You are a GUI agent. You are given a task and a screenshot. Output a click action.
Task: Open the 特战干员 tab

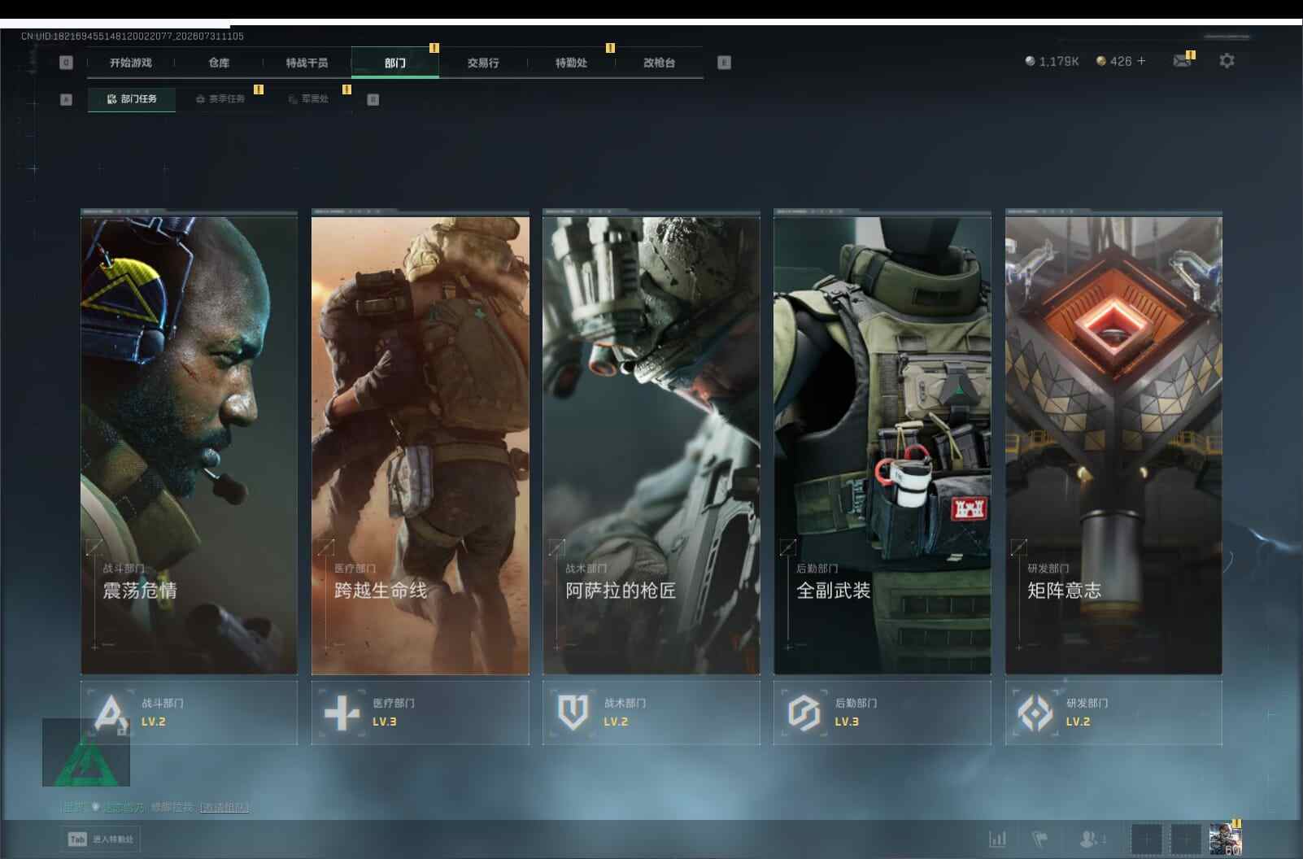(307, 63)
